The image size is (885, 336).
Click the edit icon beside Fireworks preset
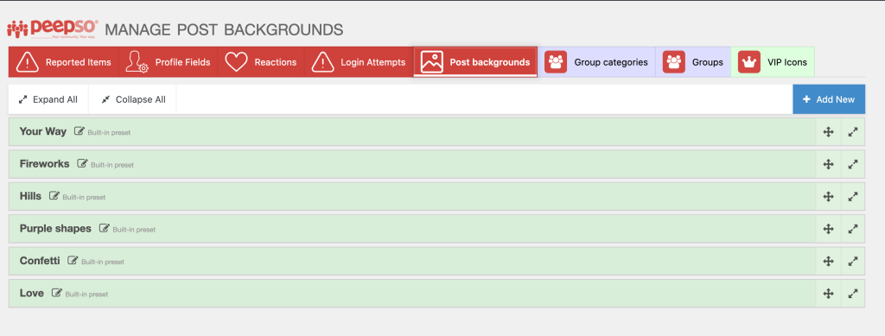click(82, 164)
